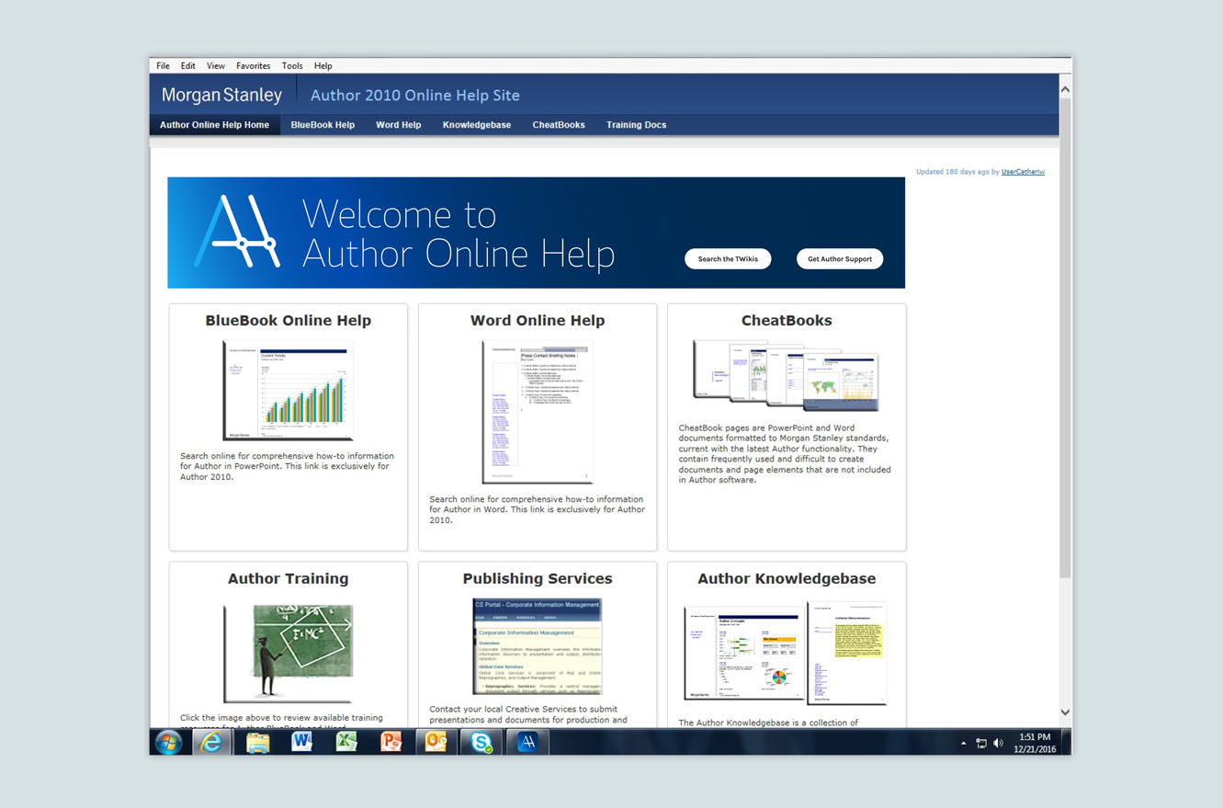Open the CheatBooks stacked pages thumbnail
Viewport: 1223px width, 808px height.
click(786, 375)
